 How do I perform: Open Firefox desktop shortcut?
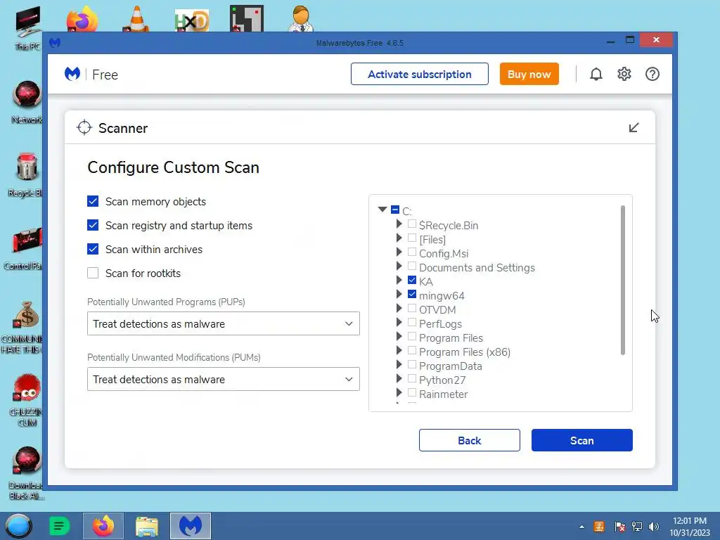(82, 18)
